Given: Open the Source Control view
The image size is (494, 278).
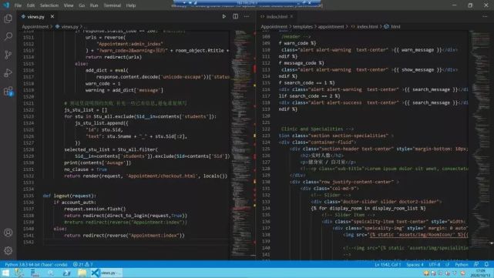Looking at the screenshot, I should pyautogui.click(x=8, y=55).
